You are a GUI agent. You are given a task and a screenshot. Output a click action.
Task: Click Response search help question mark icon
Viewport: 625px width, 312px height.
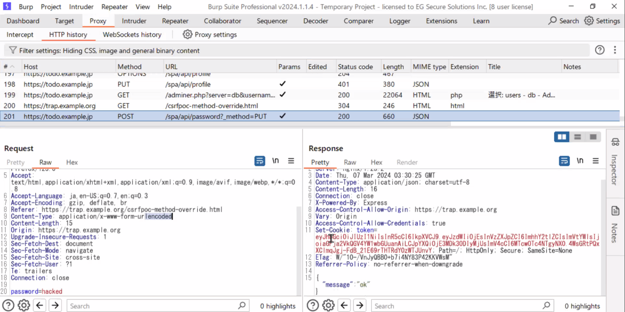313,305
